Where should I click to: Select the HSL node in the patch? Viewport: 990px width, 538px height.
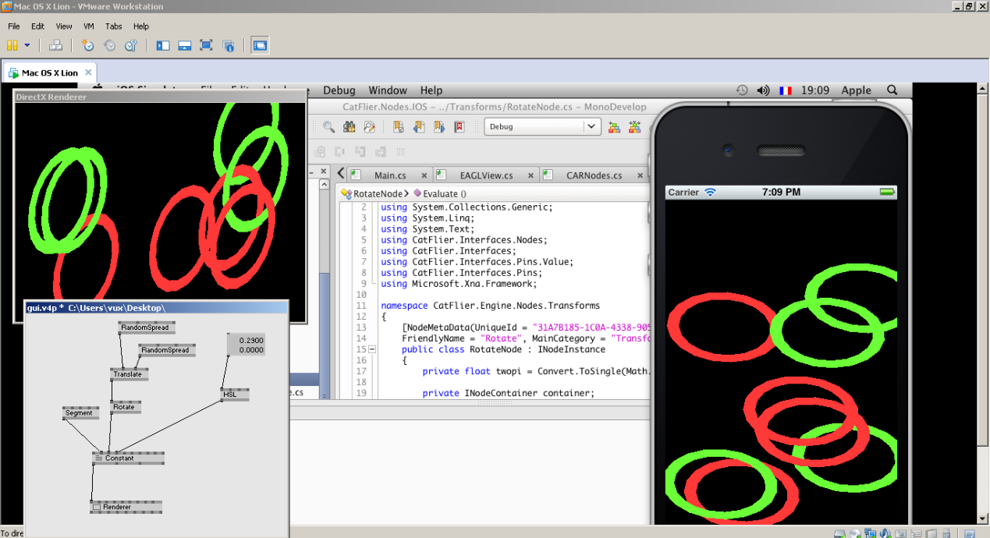click(232, 395)
